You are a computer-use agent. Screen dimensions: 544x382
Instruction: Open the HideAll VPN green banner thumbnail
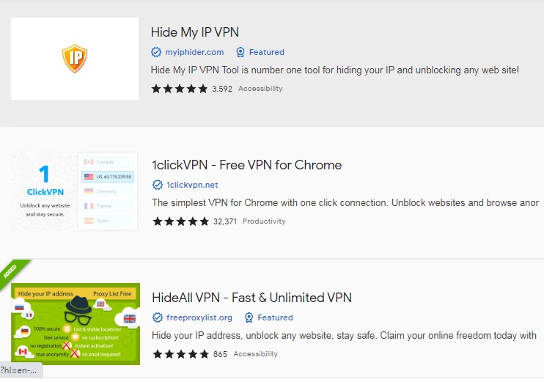point(76,324)
